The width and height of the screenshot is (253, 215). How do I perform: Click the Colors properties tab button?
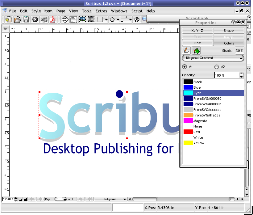(x=229, y=43)
